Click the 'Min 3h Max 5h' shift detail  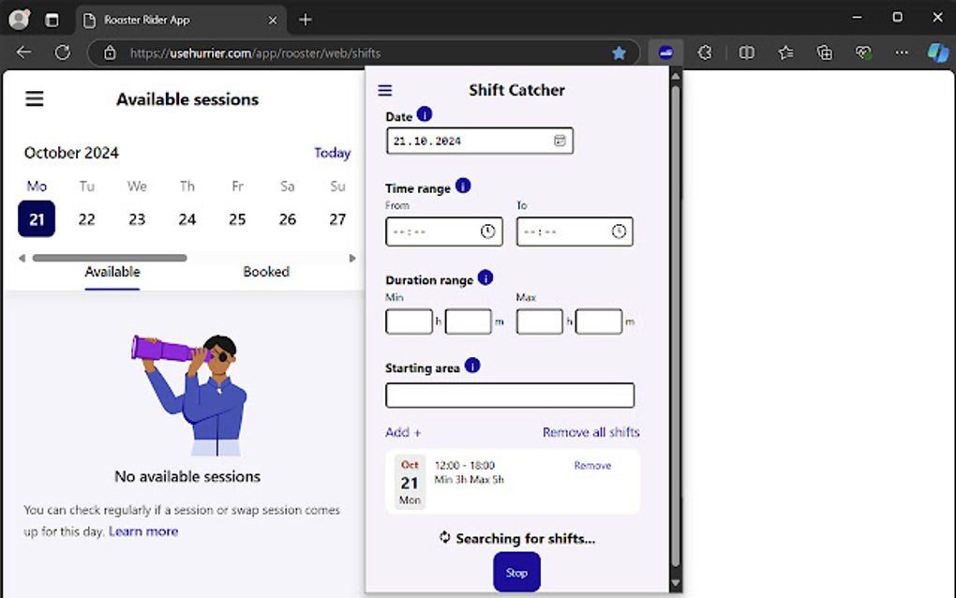(x=469, y=480)
